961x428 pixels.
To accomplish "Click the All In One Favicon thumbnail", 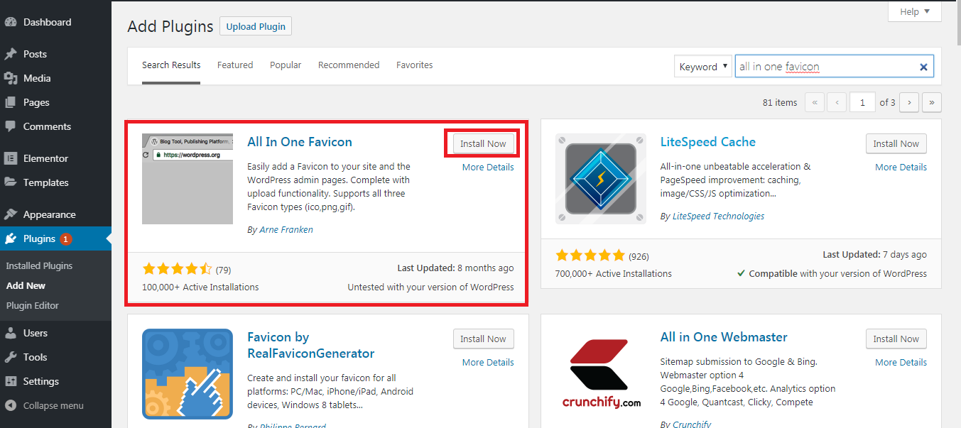I will [x=188, y=179].
